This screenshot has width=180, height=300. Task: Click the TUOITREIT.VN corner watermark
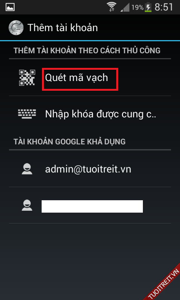164,284
